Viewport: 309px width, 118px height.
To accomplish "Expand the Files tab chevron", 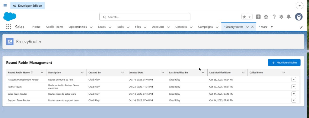I will pyautogui.click(x=145, y=27).
